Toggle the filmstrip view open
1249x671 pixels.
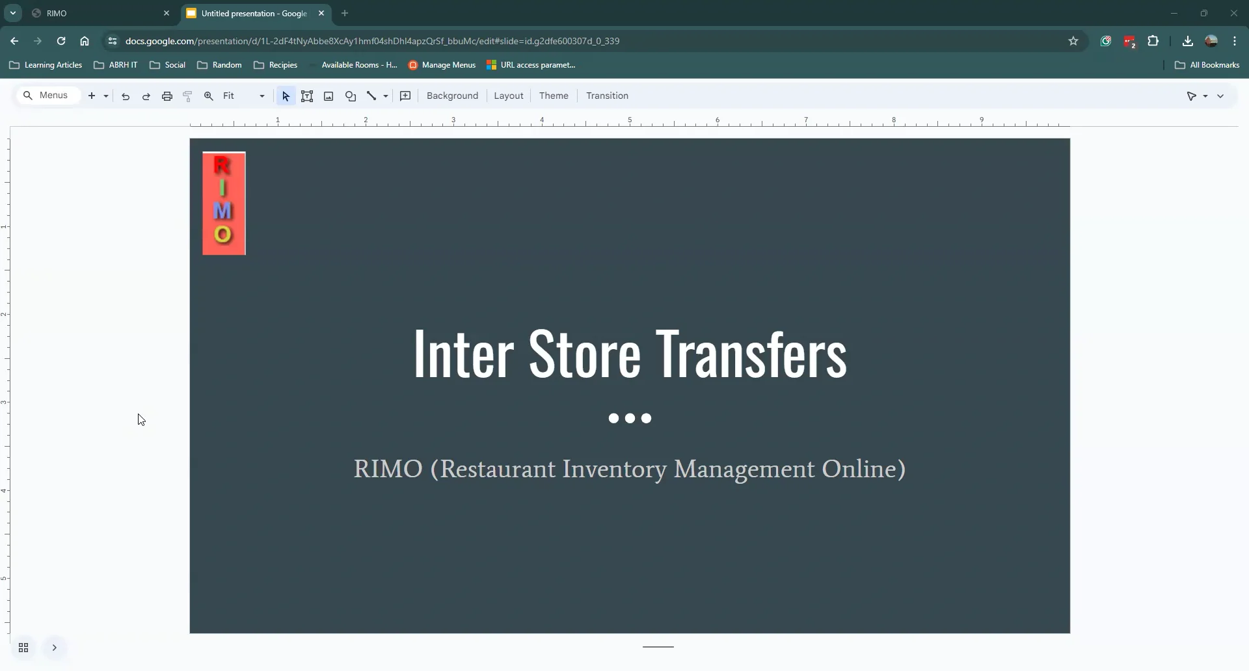tap(55, 648)
